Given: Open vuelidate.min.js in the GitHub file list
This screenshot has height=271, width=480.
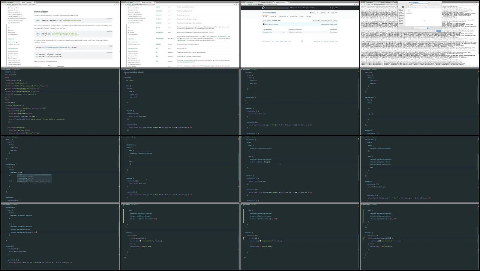Looking at the screenshot, I should pyautogui.click(x=268, y=32).
